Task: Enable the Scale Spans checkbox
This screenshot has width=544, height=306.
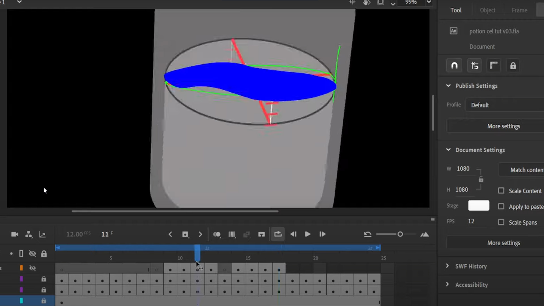Action: click(x=501, y=222)
